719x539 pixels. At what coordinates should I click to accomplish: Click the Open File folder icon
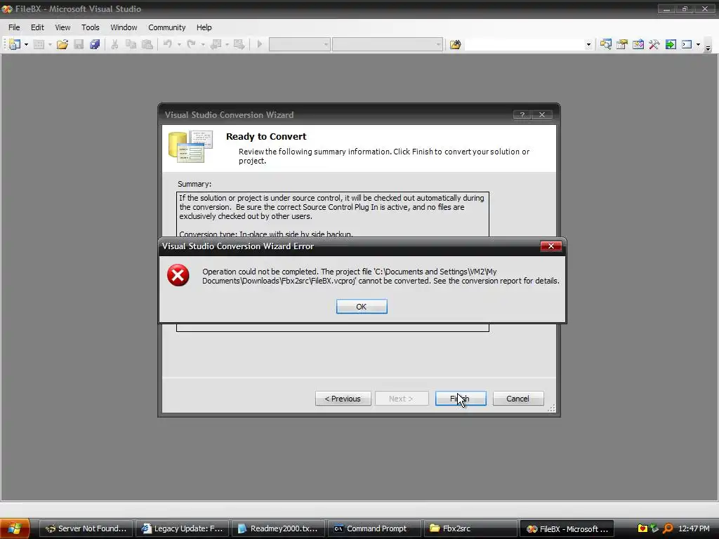(x=62, y=44)
